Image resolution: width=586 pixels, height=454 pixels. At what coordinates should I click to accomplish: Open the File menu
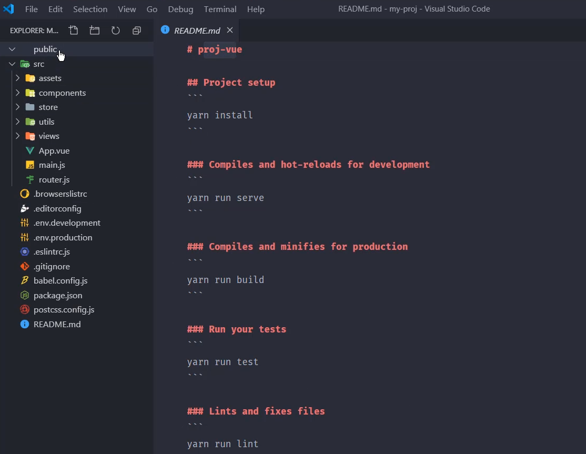pos(32,9)
